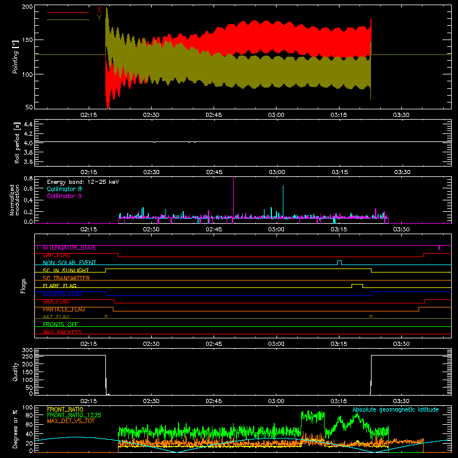Click the NON_SOLAR_EVENT flag label
The height and width of the screenshot is (458, 458).
[x=69, y=263]
